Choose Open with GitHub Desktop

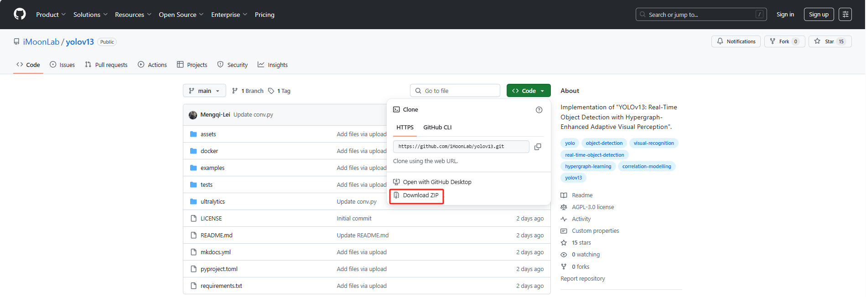[432, 182]
